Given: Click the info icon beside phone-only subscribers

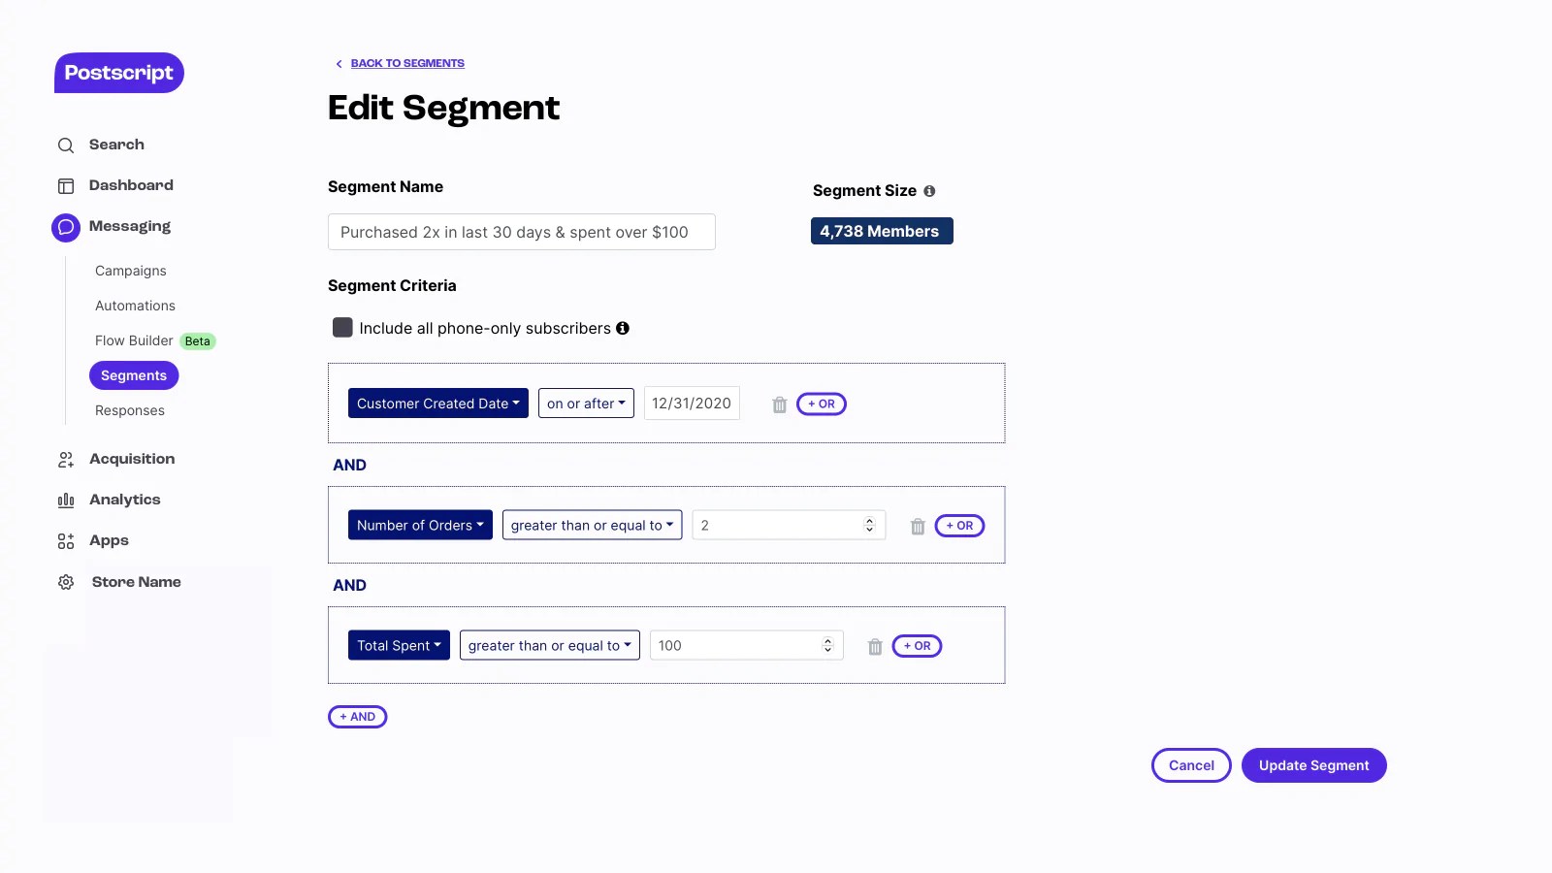Looking at the screenshot, I should coord(622,328).
